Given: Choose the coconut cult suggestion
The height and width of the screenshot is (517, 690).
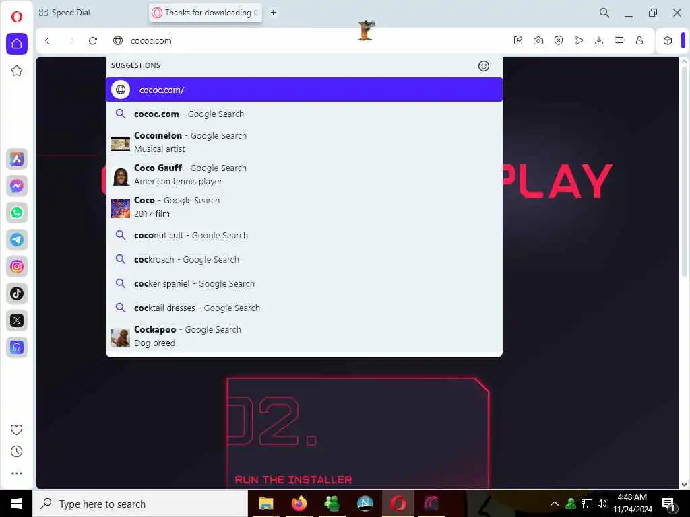Looking at the screenshot, I should coord(304,235).
